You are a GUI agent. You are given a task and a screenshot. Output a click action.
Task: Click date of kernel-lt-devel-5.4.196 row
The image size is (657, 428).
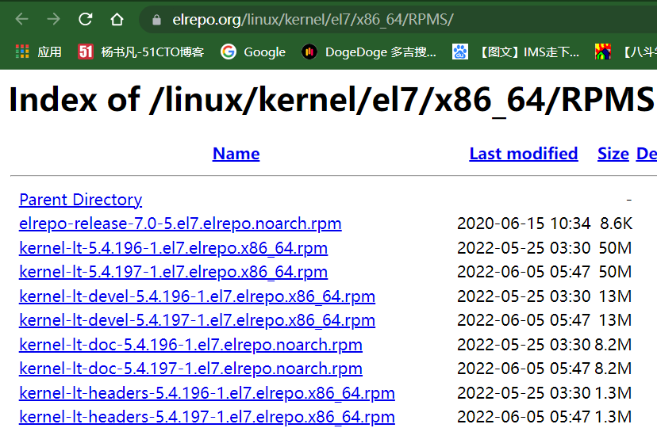524,296
